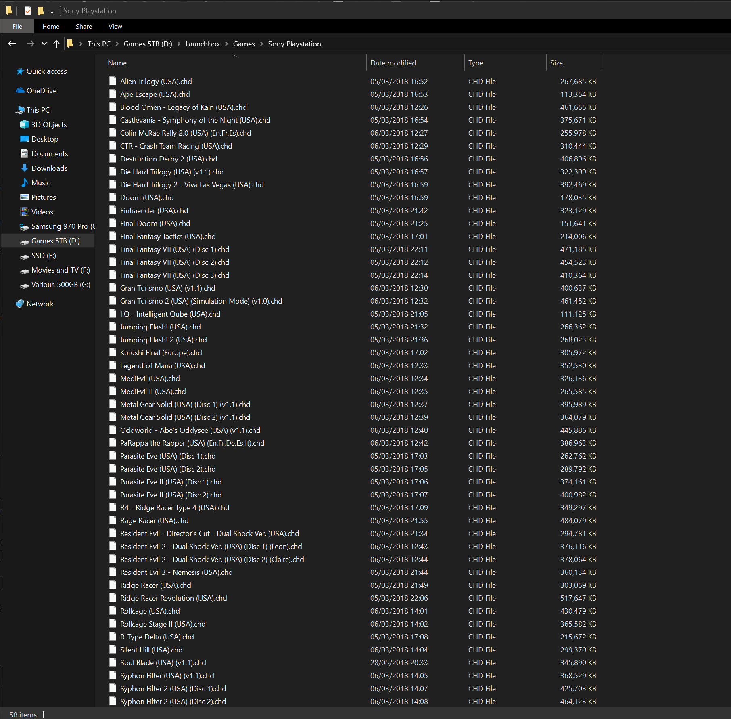Screen dimensions: 731x719
Task: Switch to the Home ribbon tab
Action: (51, 26)
